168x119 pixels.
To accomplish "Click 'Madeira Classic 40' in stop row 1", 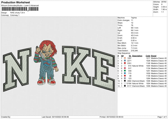I will click(x=159, y=58).
